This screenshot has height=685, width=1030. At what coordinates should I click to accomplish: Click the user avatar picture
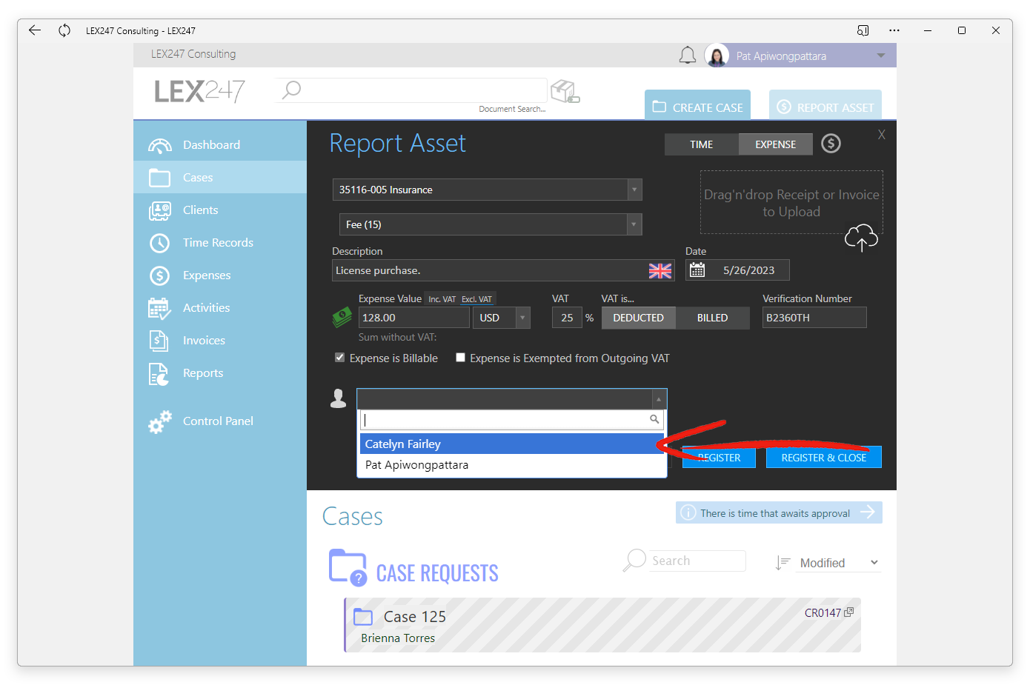point(717,56)
